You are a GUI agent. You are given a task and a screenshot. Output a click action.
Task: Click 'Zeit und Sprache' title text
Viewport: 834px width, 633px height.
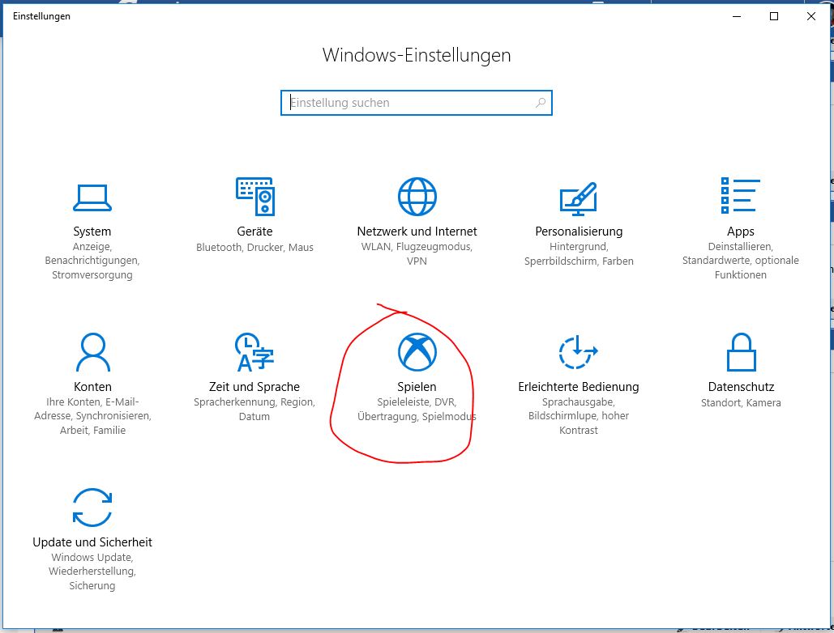(254, 387)
